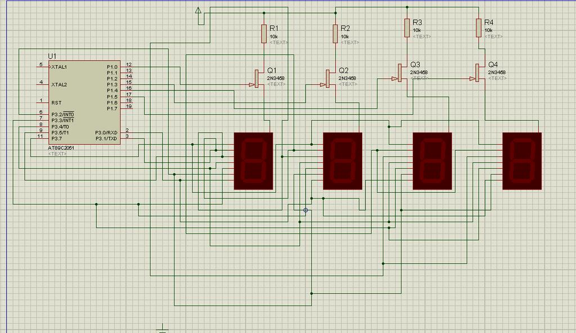Click the P1.1 pin label
576x333 pixels.
(x=112, y=73)
